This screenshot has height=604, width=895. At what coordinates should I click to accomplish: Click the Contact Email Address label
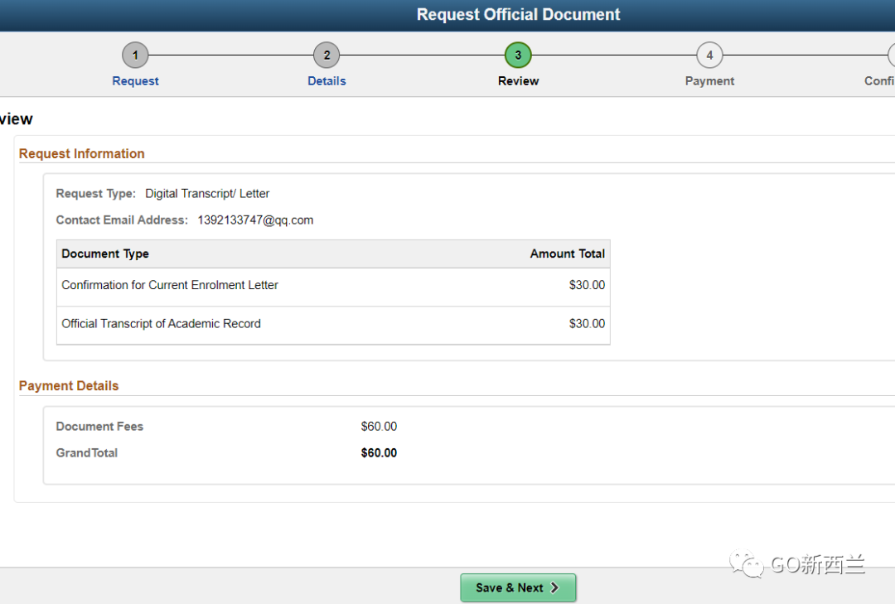point(122,220)
